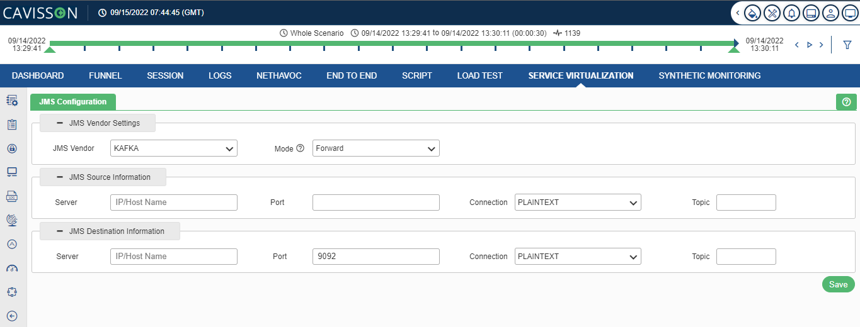Click the 09/15/2022 07:44:45 (GMT) timestamp

[157, 13]
